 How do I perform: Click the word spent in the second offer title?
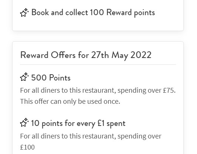(x=116, y=124)
